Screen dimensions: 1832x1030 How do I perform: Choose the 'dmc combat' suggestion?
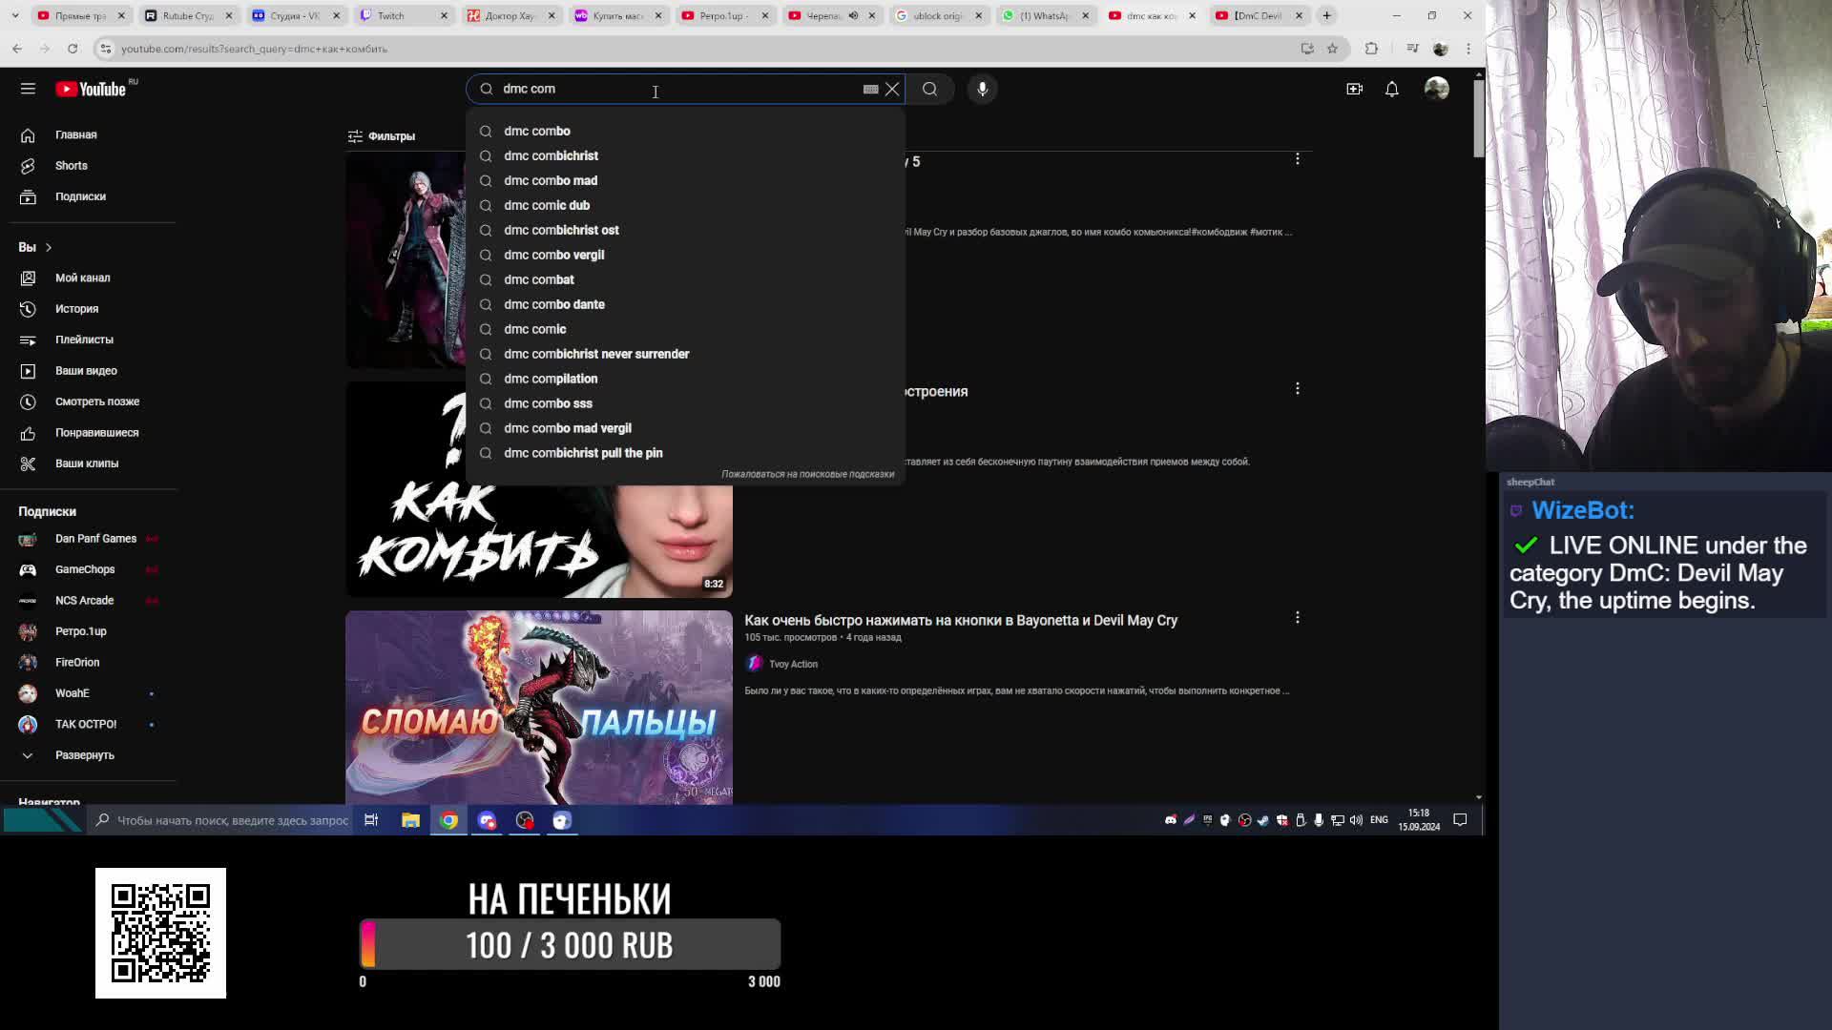pos(538,279)
